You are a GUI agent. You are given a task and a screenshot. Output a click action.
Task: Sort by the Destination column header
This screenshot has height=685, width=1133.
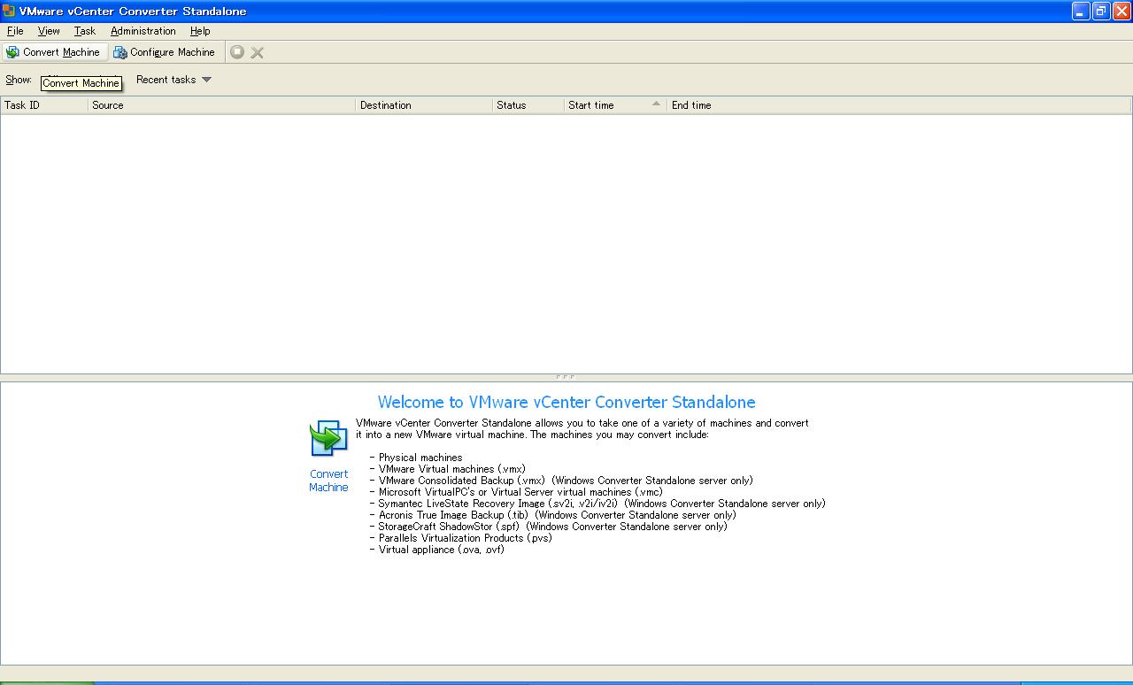pos(424,105)
